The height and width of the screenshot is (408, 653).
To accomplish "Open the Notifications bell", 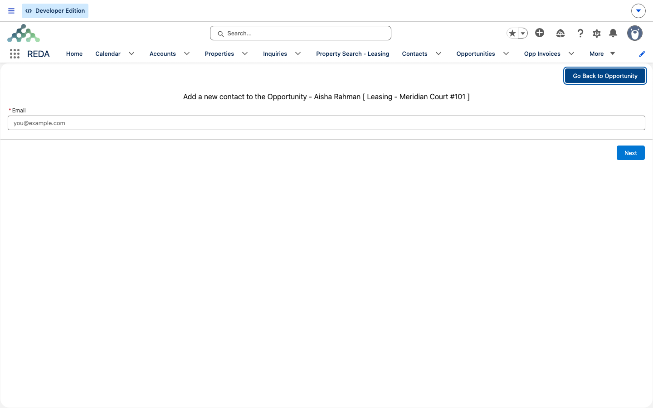I will point(613,33).
